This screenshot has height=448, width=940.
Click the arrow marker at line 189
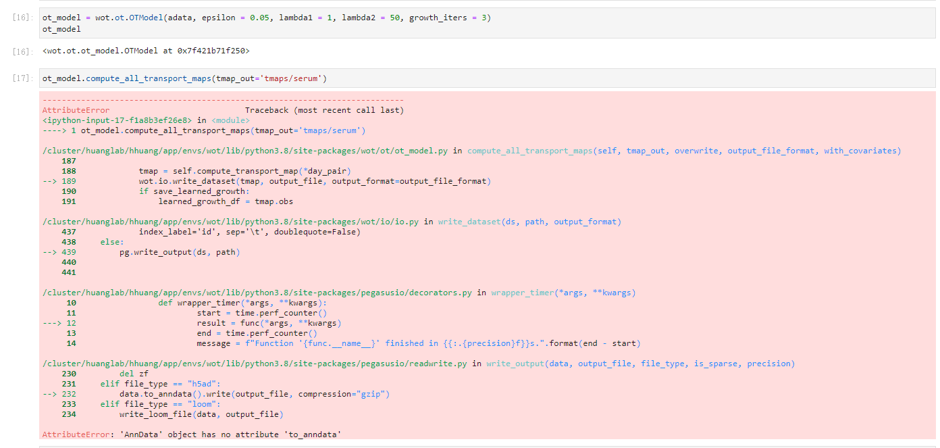(x=51, y=181)
